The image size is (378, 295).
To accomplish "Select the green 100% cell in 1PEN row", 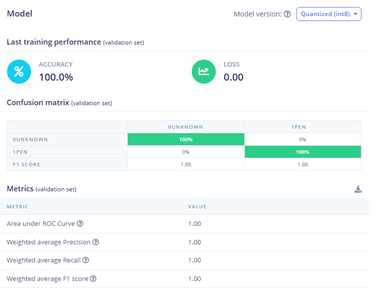I will [x=302, y=152].
